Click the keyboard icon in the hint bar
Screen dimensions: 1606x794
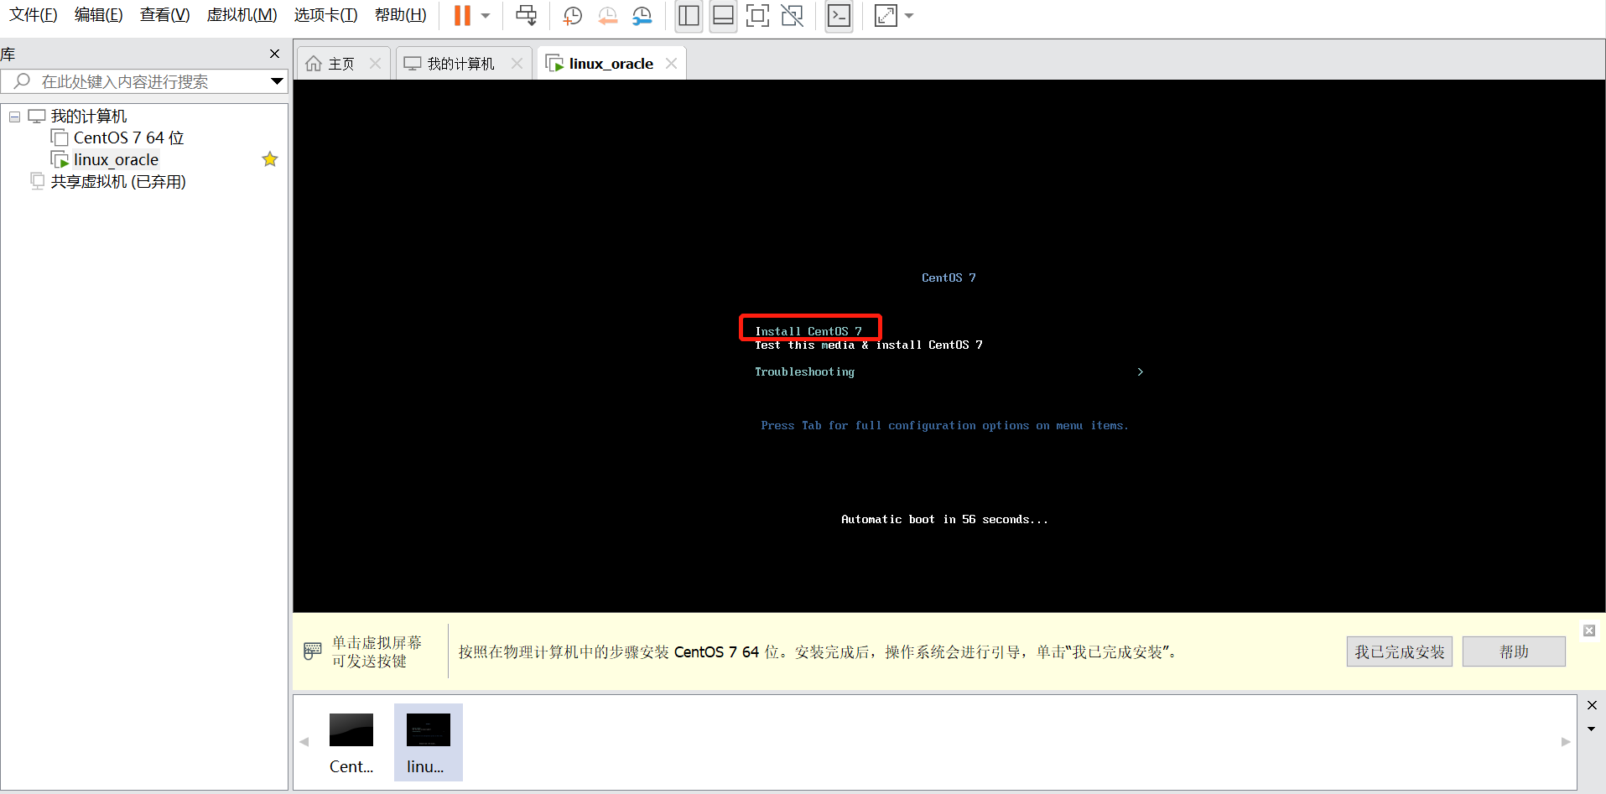point(313,651)
